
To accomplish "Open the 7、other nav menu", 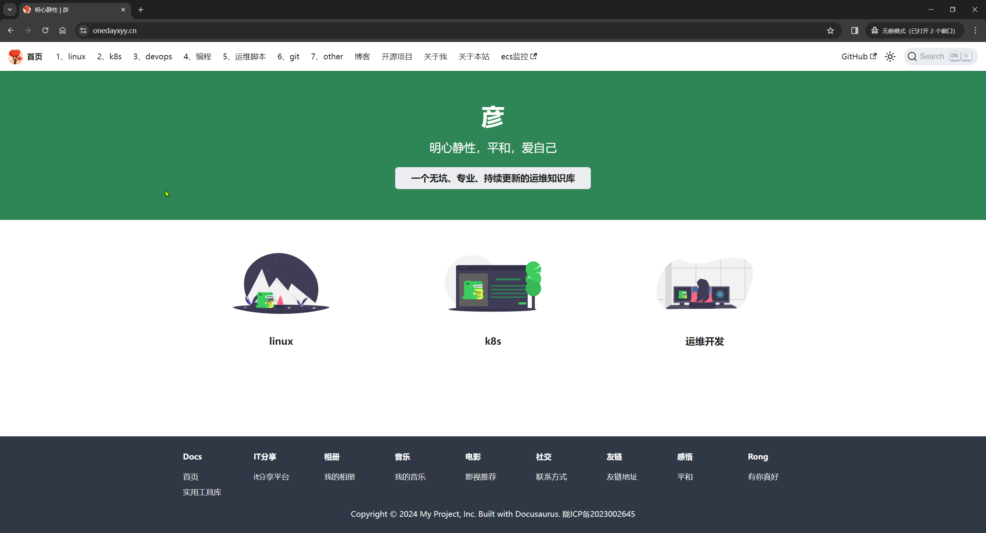I will (x=327, y=57).
